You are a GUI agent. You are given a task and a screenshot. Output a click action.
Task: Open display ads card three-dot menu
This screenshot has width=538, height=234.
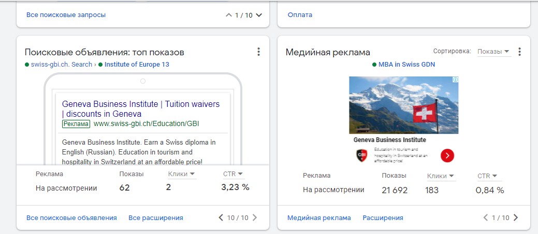point(519,52)
